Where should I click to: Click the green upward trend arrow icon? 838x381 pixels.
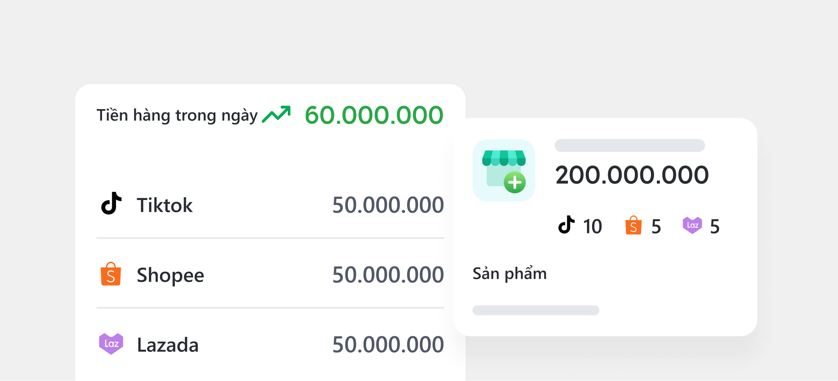click(276, 114)
